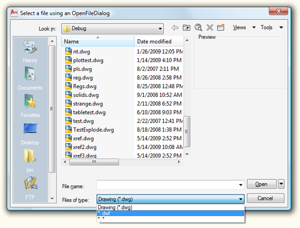Jump to Desktop in the sidebar
The width and height of the screenshot is (300, 228).
tap(30, 133)
